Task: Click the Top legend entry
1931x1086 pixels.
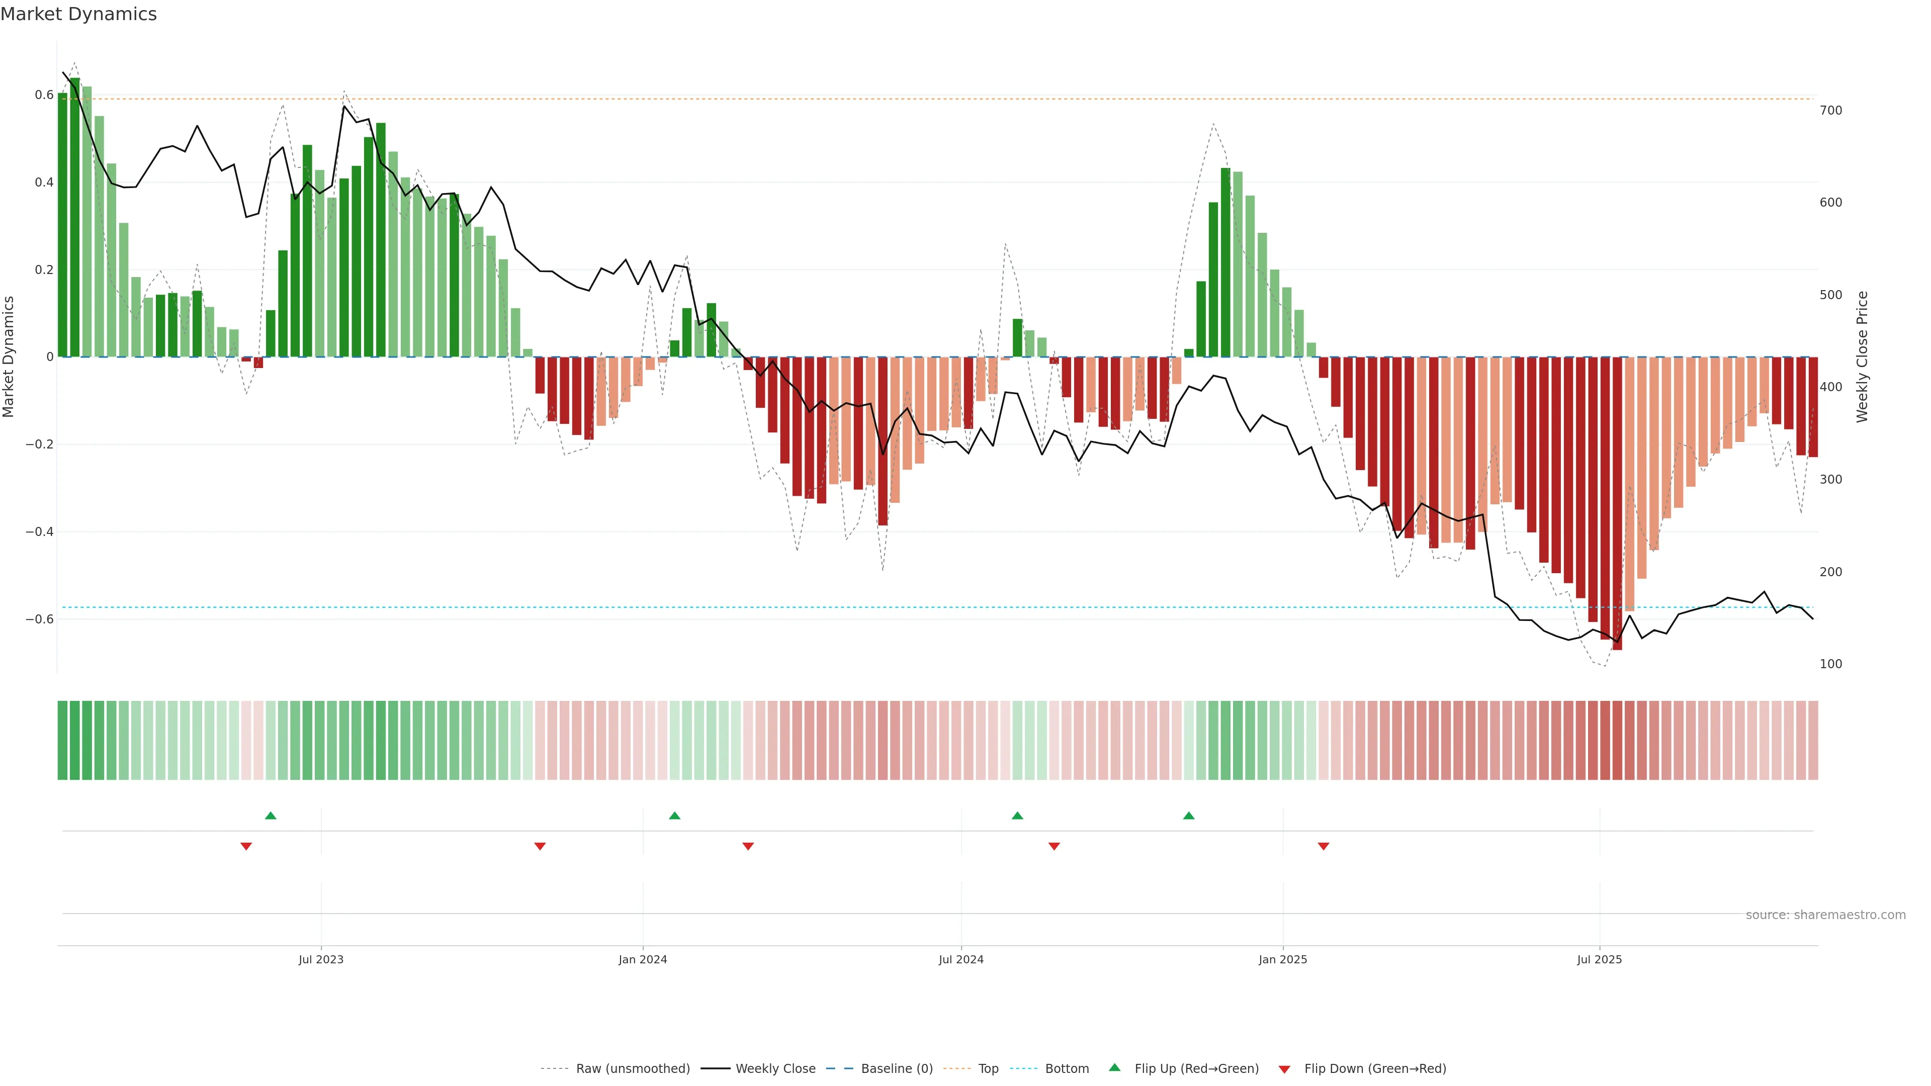Action: point(988,1069)
